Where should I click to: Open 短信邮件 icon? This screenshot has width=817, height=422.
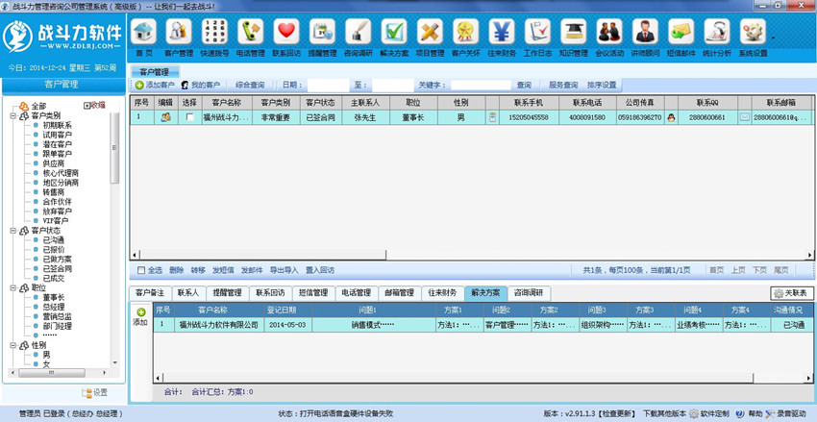[681, 32]
